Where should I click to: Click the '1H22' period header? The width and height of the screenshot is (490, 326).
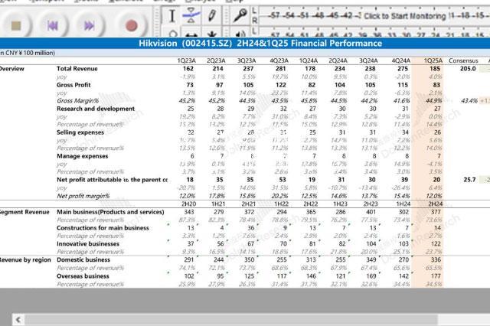point(280,204)
